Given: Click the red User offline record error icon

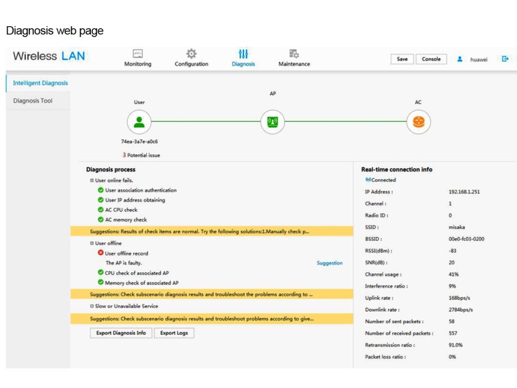Looking at the screenshot, I should pyautogui.click(x=101, y=253).
